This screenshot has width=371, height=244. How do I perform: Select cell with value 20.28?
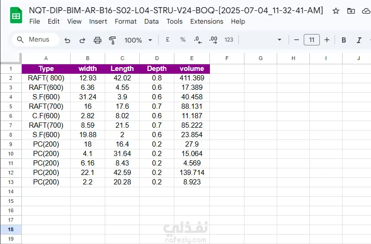122,182
